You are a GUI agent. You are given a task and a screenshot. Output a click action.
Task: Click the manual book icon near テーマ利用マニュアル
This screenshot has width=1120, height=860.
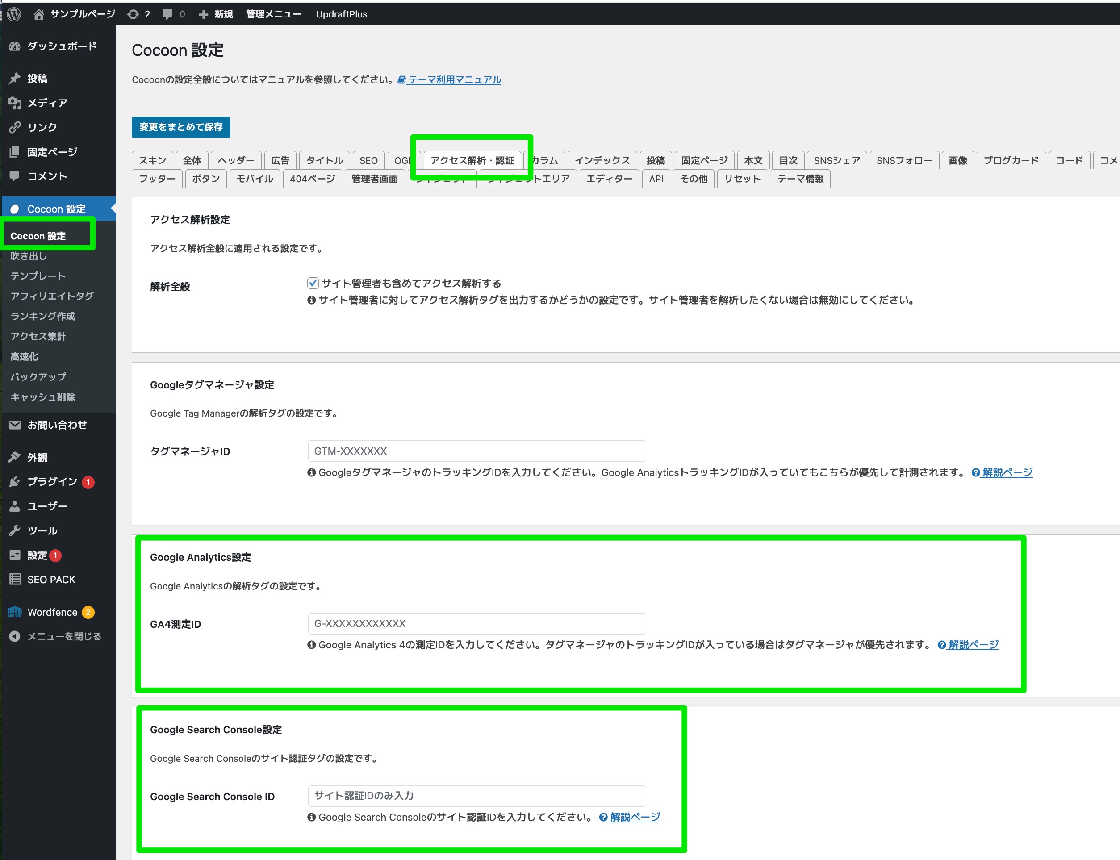401,79
